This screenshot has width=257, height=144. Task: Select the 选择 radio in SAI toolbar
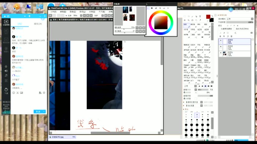(x=67, y=16)
